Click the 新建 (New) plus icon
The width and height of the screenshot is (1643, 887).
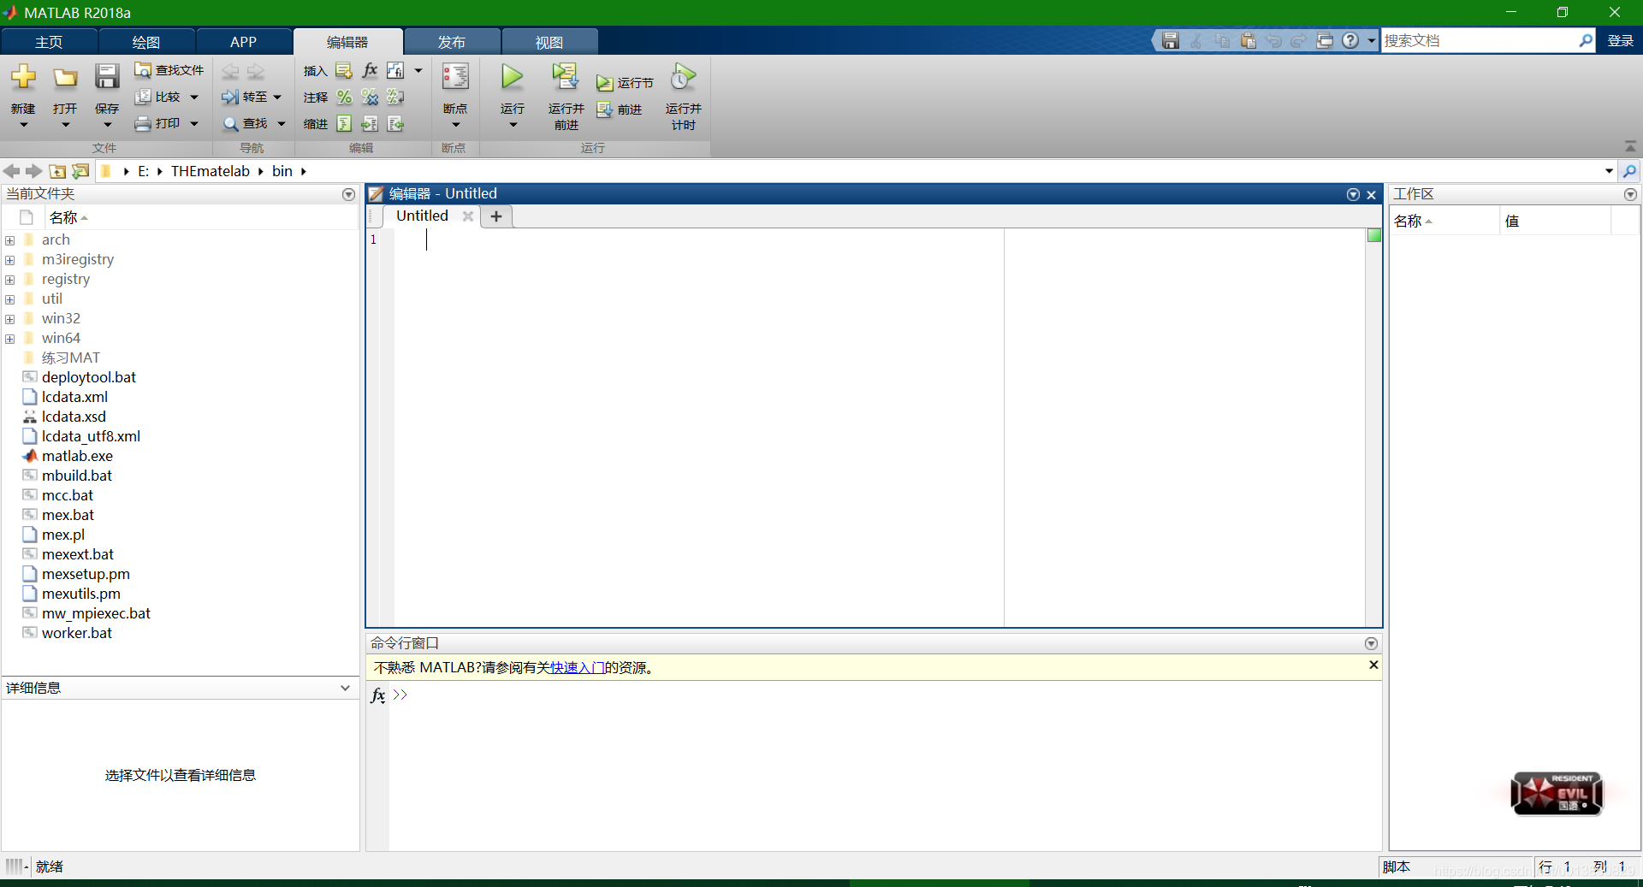[23, 78]
